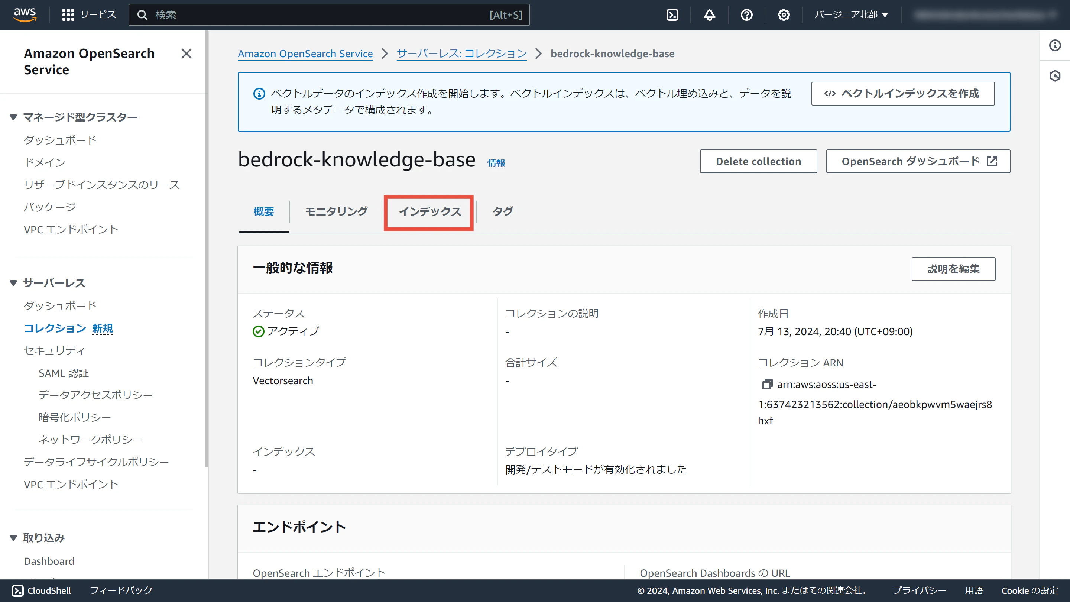Image resolution: width=1070 pixels, height=602 pixels.
Task: Open the settings gear icon
Action: [x=784, y=15]
